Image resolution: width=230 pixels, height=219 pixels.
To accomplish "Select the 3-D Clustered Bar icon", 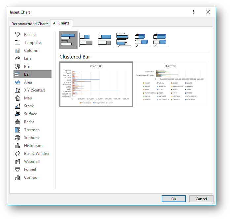I will point(123,40).
